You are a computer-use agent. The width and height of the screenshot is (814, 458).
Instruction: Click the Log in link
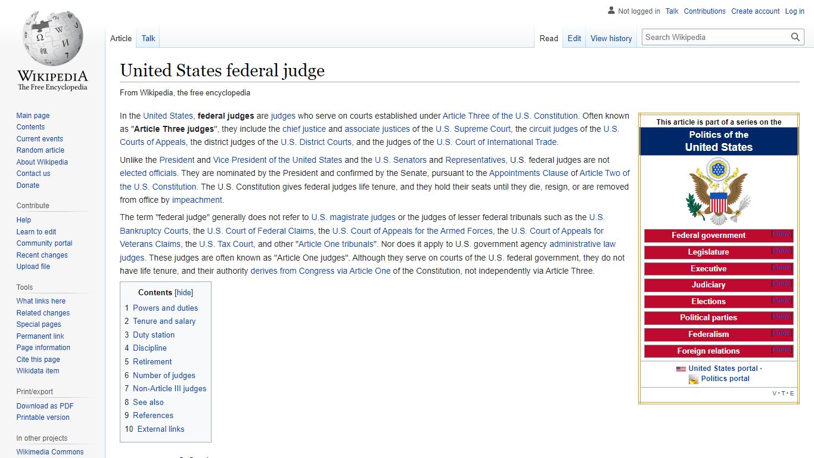(x=795, y=11)
